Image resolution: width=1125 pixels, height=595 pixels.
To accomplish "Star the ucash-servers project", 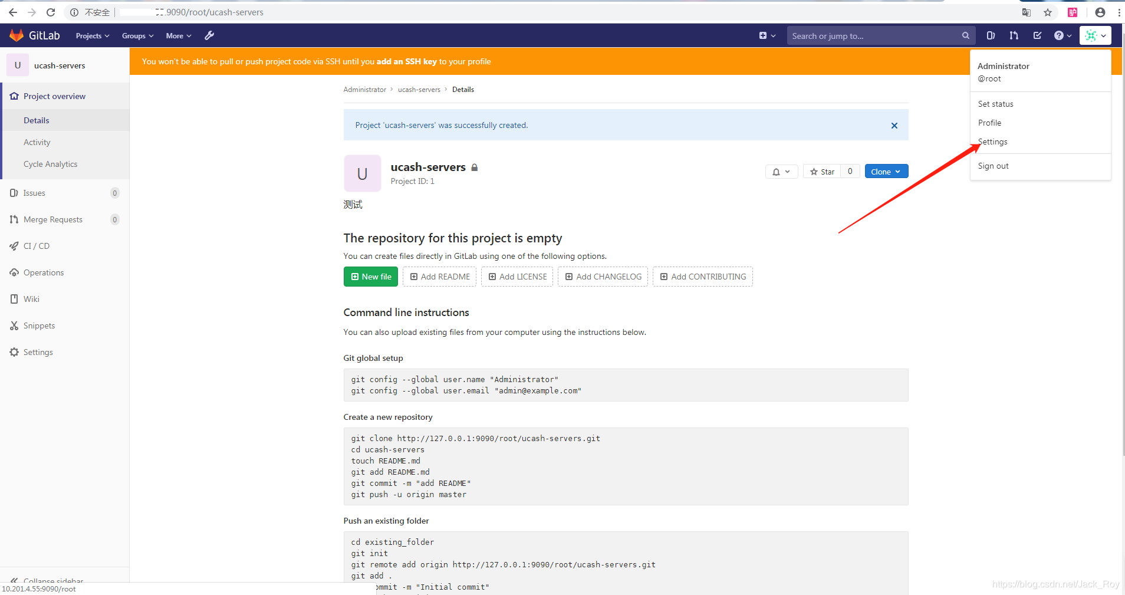I will tap(822, 172).
